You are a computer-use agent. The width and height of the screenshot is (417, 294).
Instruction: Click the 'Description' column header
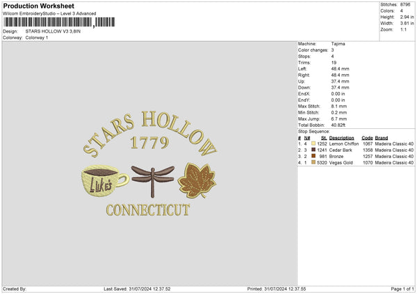click(x=341, y=138)
